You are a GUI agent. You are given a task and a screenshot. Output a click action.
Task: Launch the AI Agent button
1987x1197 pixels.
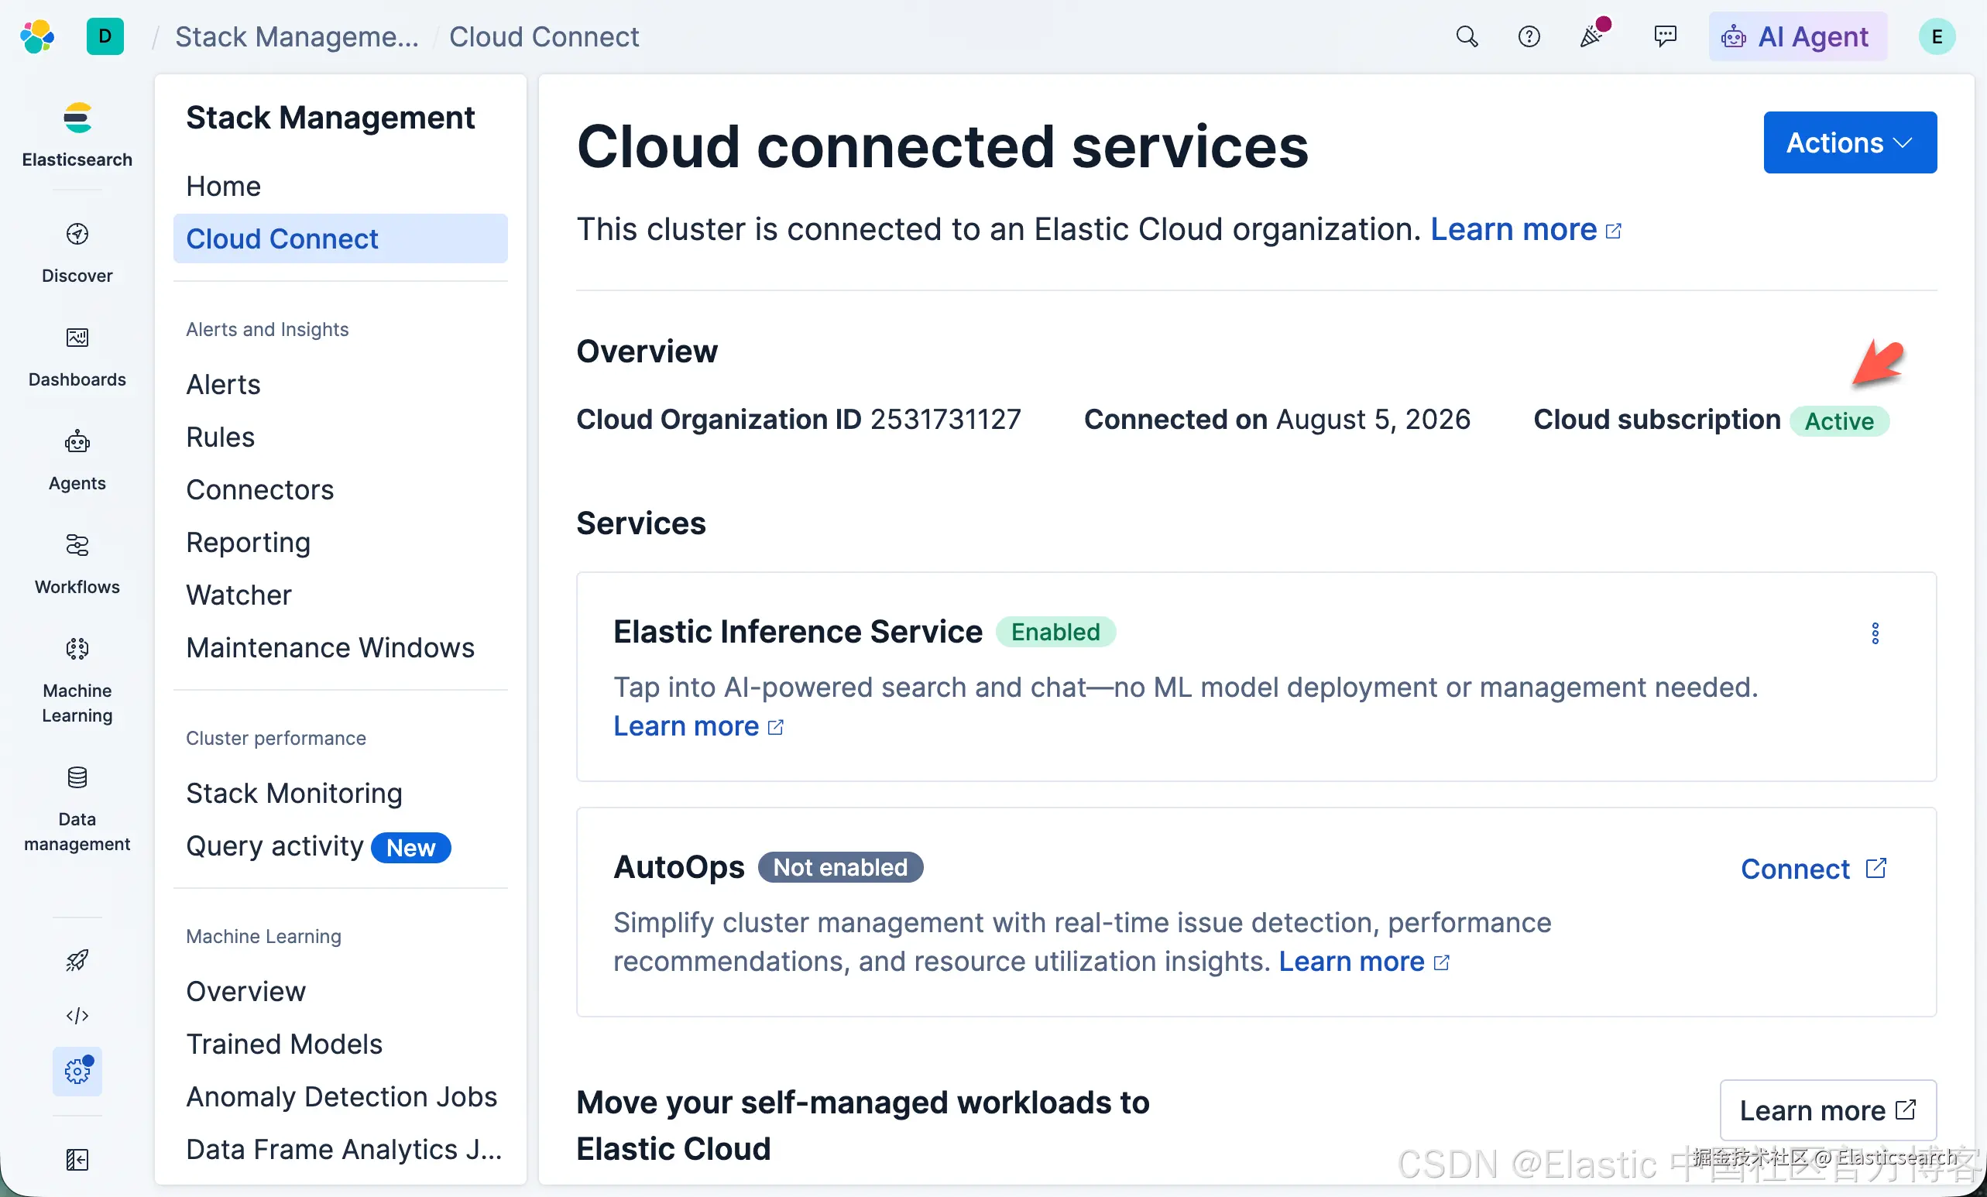pyautogui.click(x=1797, y=36)
